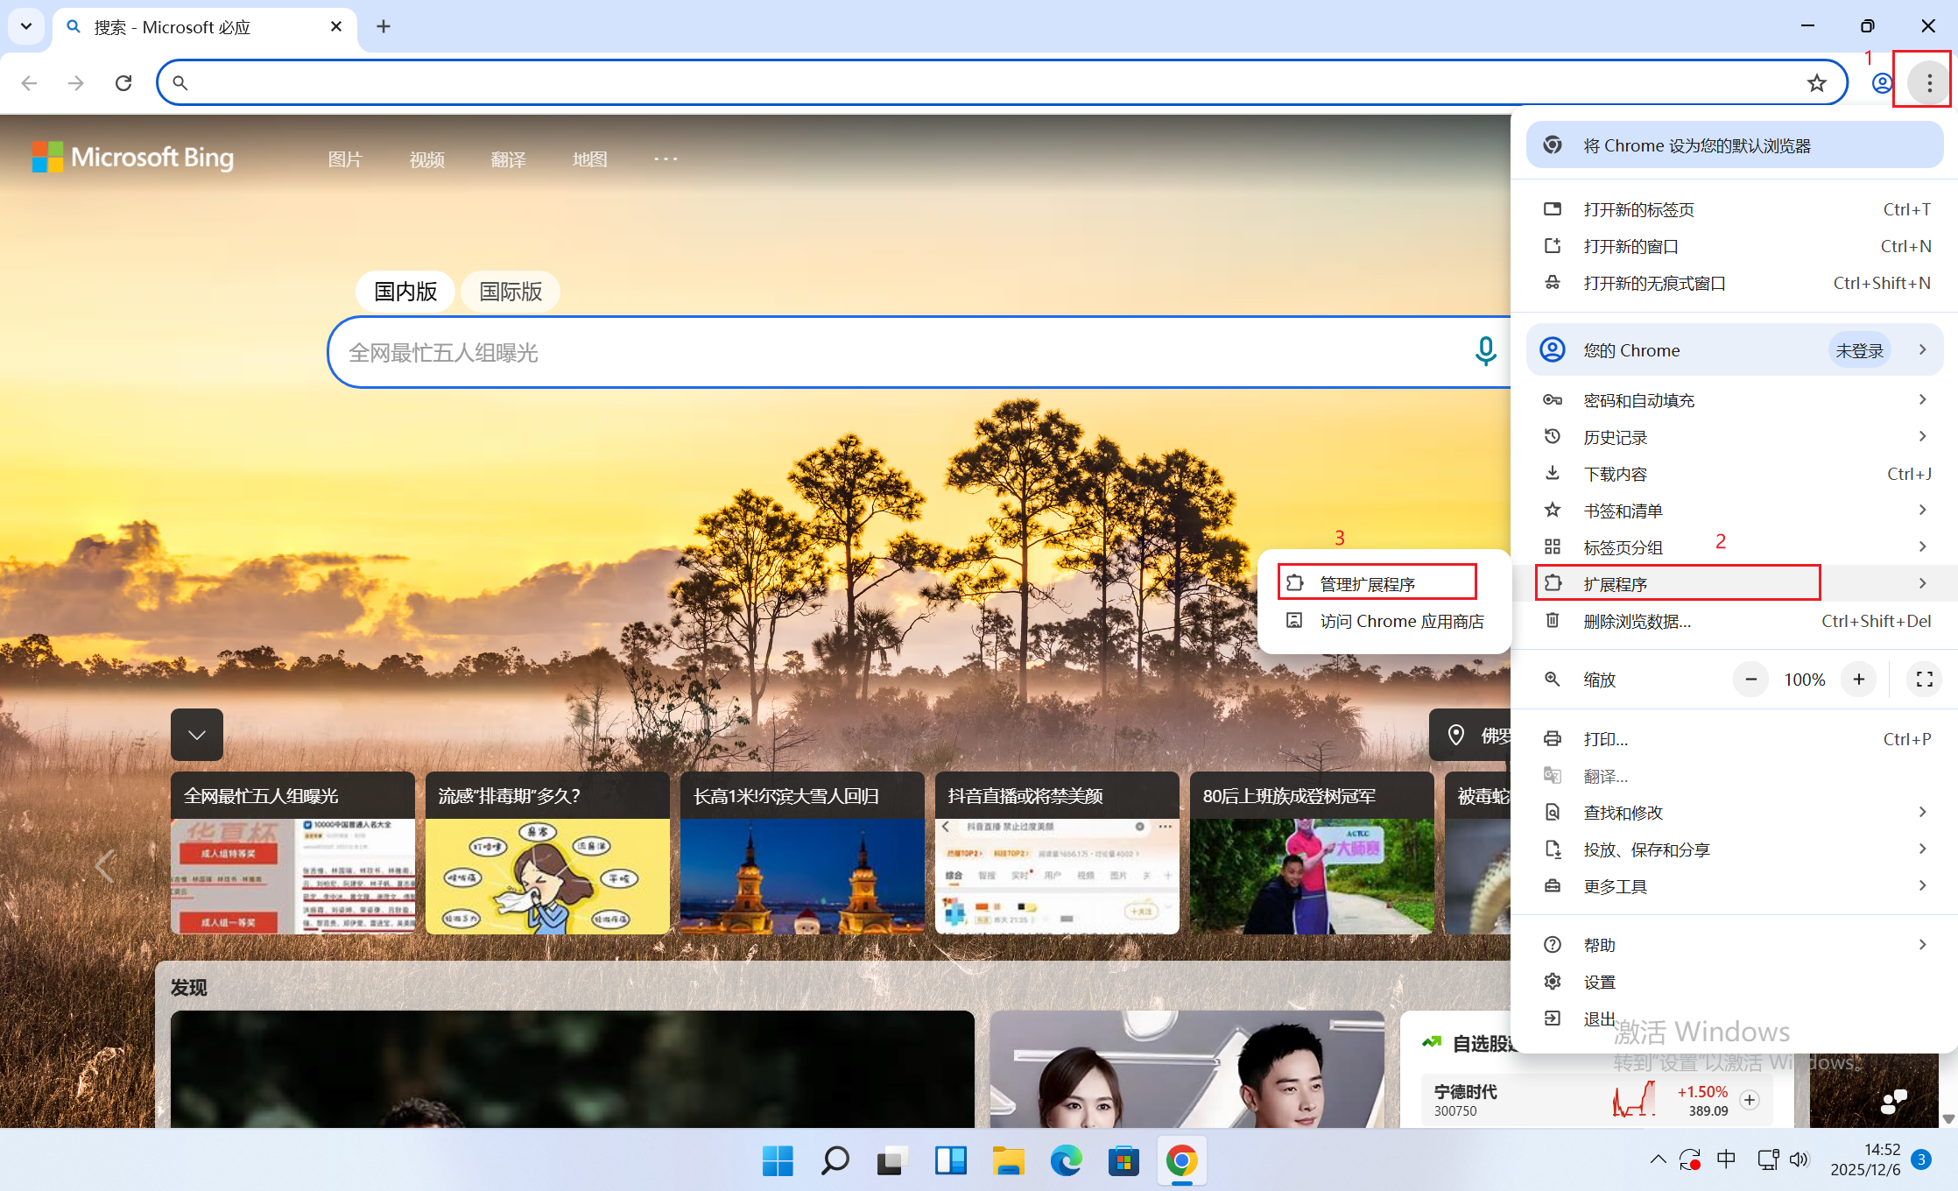
Task: Increase zoom with the plus button
Action: click(x=1858, y=679)
